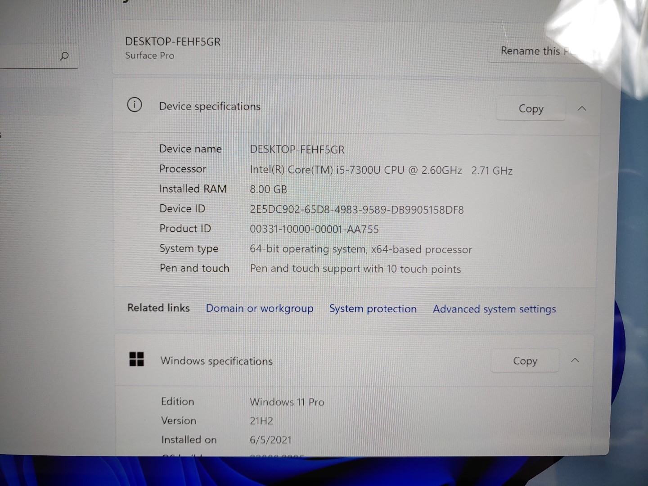Image resolution: width=648 pixels, height=486 pixels.
Task: Click the Windows specifications heading
Action: coord(216,361)
